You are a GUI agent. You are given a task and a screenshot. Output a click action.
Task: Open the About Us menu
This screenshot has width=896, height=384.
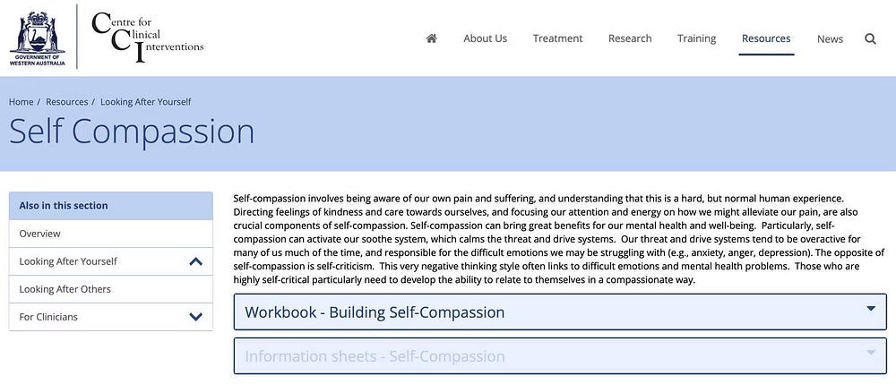point(485,38)
